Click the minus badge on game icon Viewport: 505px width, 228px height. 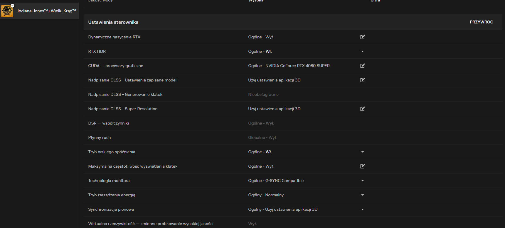[x=13, y=6]
